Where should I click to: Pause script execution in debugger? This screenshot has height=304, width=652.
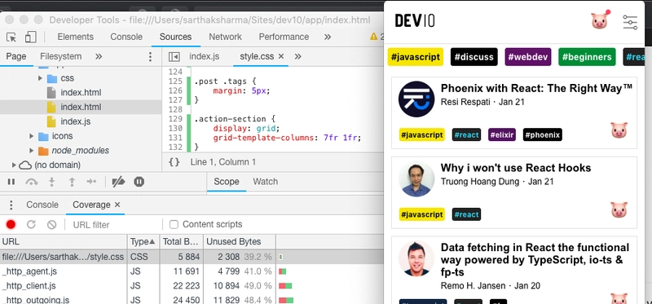pos(11,182)
